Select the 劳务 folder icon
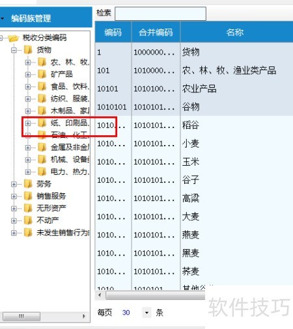 (28, 184)
